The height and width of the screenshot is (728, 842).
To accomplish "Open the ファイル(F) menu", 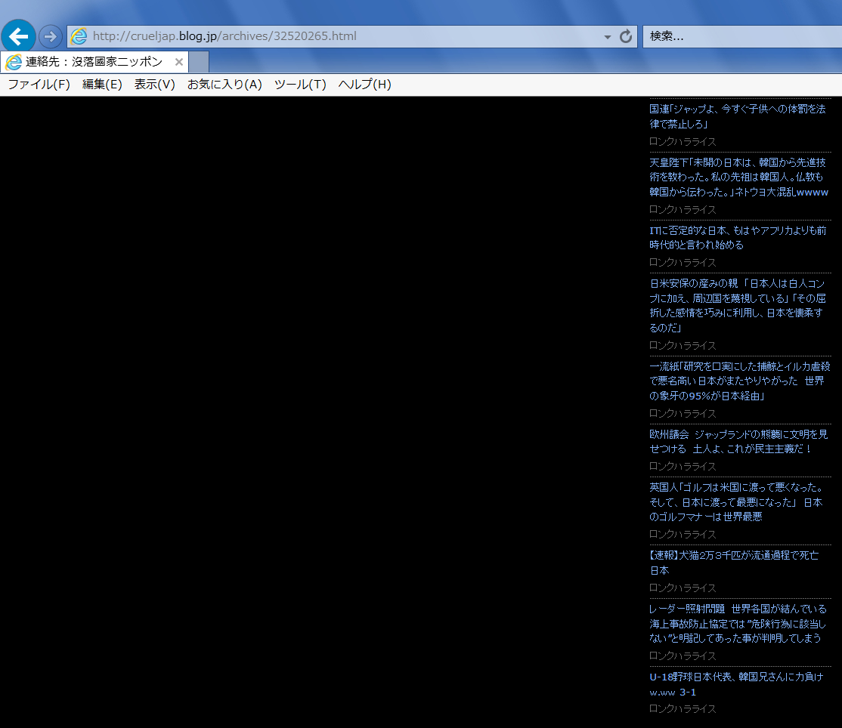I will coord(39,85).
